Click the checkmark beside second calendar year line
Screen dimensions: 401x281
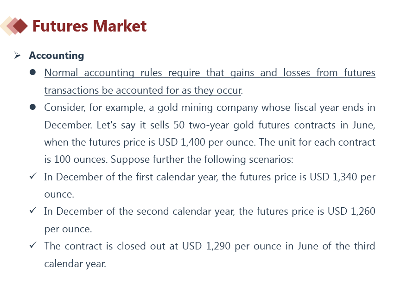pyautogui.click(x=32, y=211)
